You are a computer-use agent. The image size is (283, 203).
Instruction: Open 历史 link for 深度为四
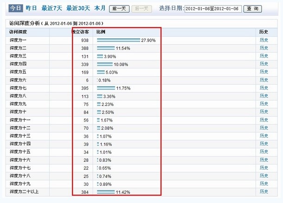click(x=264, y=64)
